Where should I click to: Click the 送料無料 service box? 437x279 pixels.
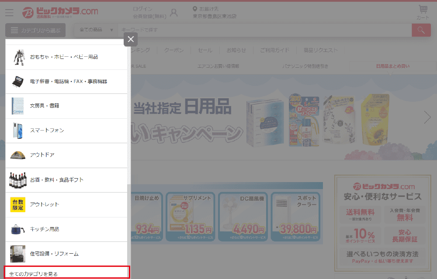(361, 215)
